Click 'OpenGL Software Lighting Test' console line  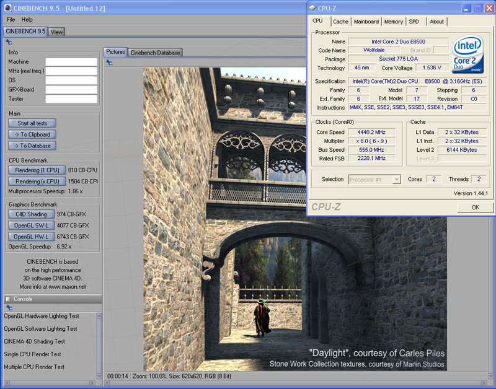(40, 329)
